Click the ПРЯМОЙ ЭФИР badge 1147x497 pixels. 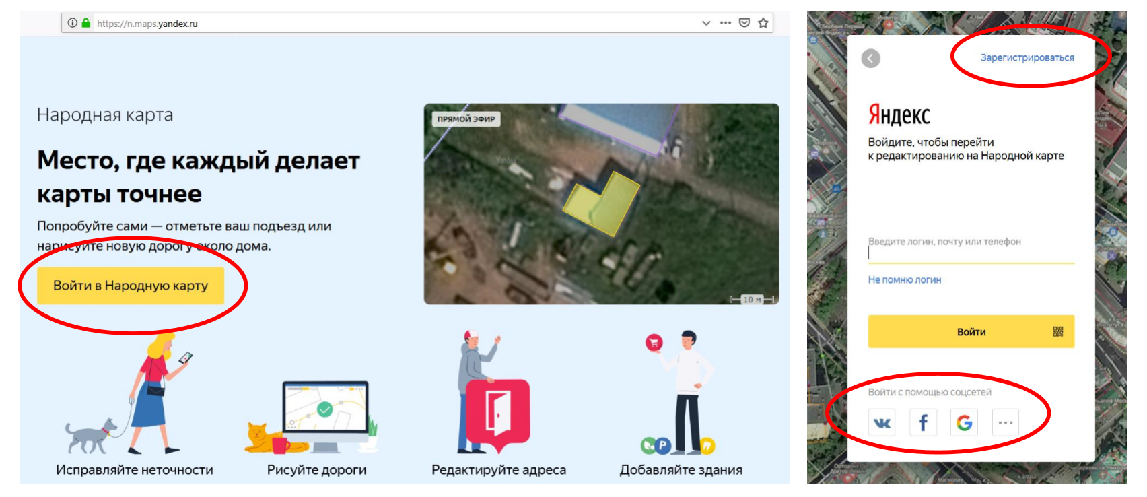point(466,119)
